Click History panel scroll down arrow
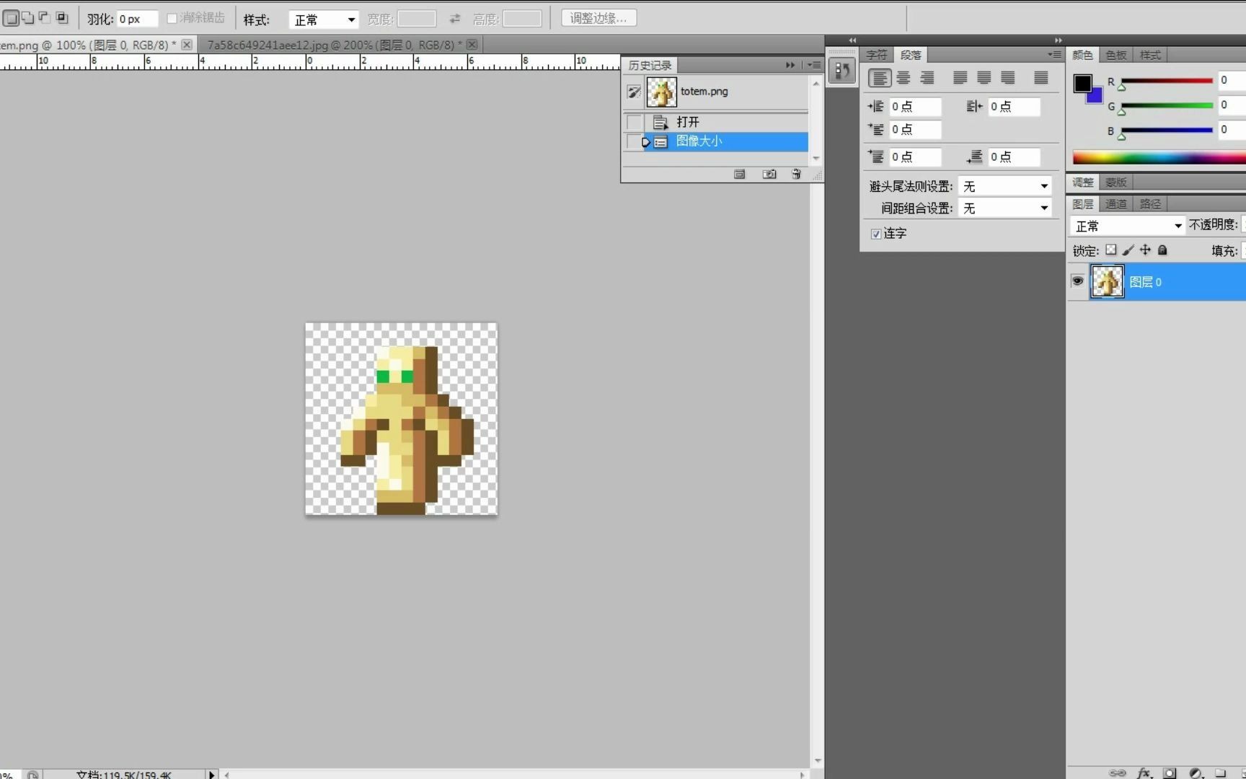 (x=816, y=158)
